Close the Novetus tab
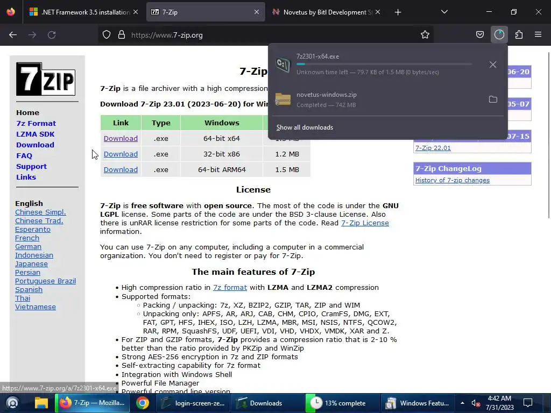Viewport: 551px width, 413px height. click(377, 12)
